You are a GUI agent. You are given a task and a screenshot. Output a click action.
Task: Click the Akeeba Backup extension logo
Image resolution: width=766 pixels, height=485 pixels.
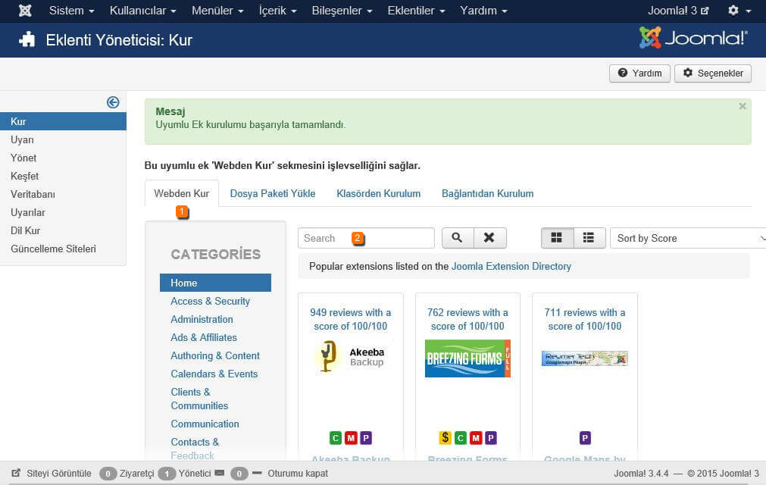pos(350,358)
